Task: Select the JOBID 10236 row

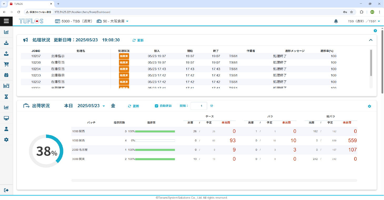Action: pos(179,63)
